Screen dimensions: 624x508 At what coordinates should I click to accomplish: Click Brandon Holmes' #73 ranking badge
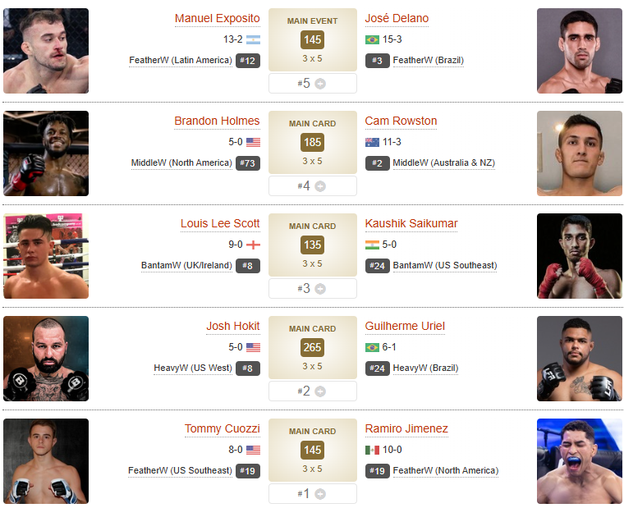pyautogui.click(x=248, y=162)
